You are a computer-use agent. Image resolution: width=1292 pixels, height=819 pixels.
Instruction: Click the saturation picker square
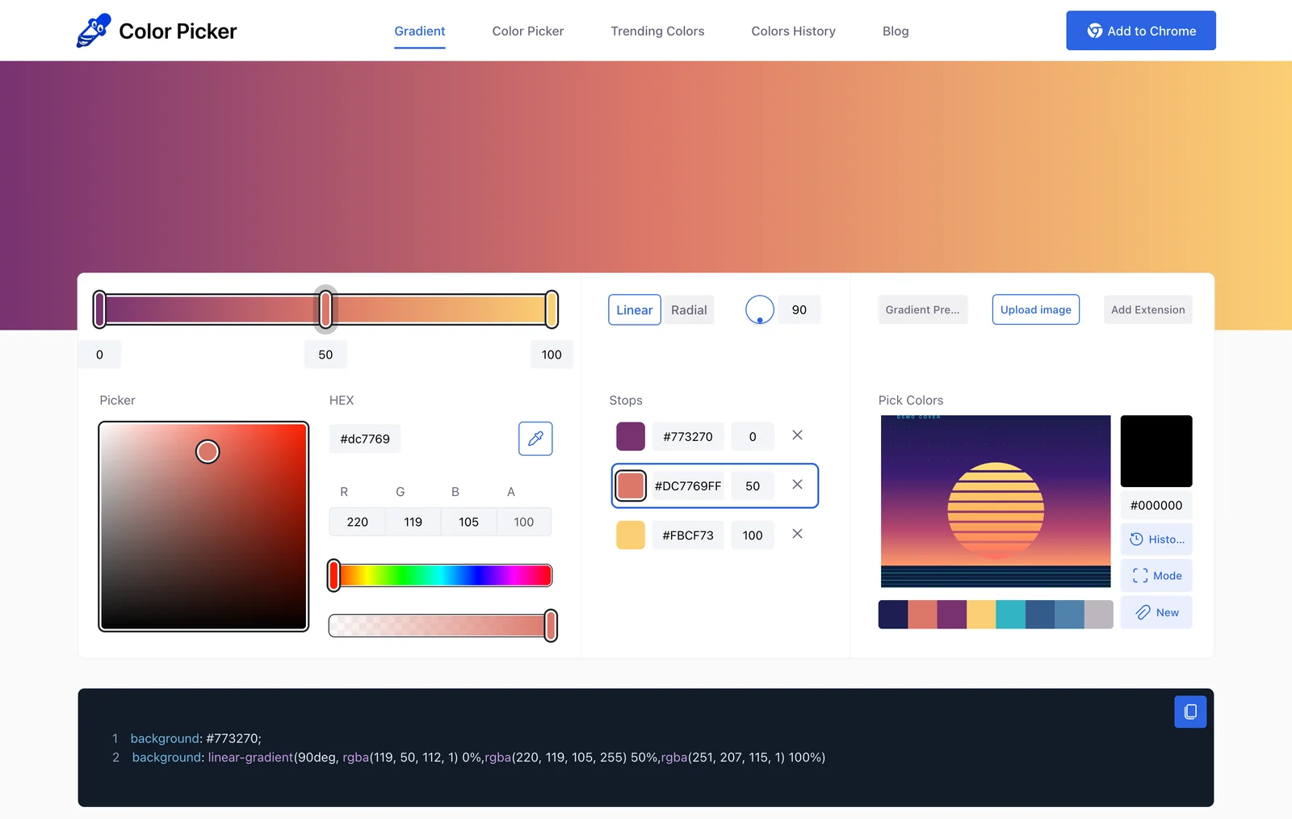[203, 526]
